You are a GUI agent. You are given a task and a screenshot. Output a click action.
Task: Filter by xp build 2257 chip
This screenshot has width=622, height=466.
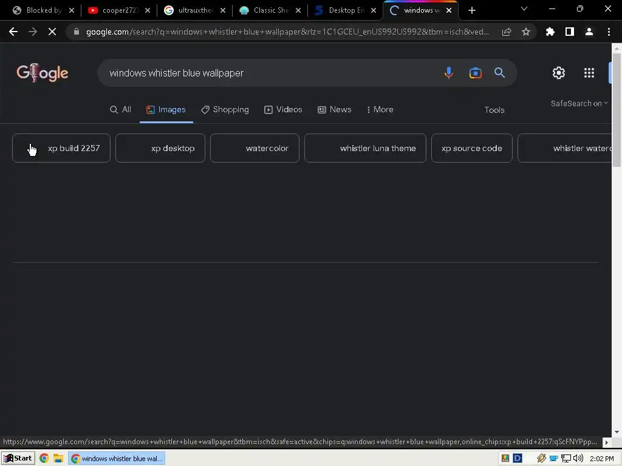tap(61, 148)
